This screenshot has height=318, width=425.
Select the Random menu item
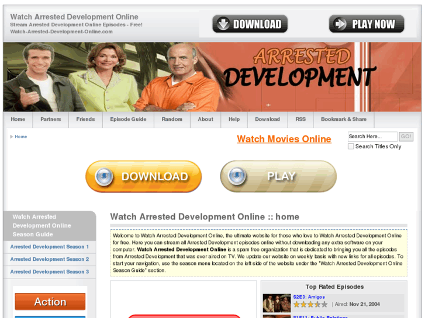(x=172, y=120)
